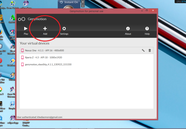Open Splendid Utility desktop shortcut
186x129 pixels.
click(x=12, y=35)
